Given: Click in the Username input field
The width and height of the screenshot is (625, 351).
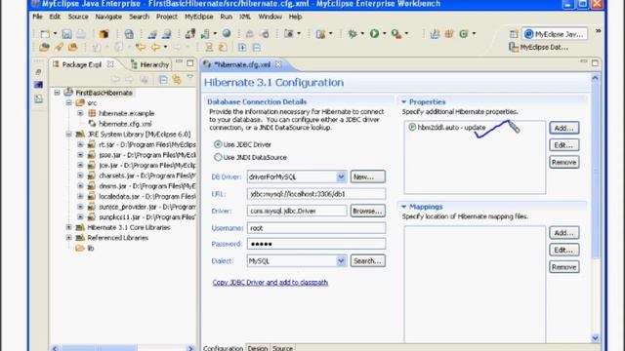Looking at the screenshot, I should click(x=316, y=228).
